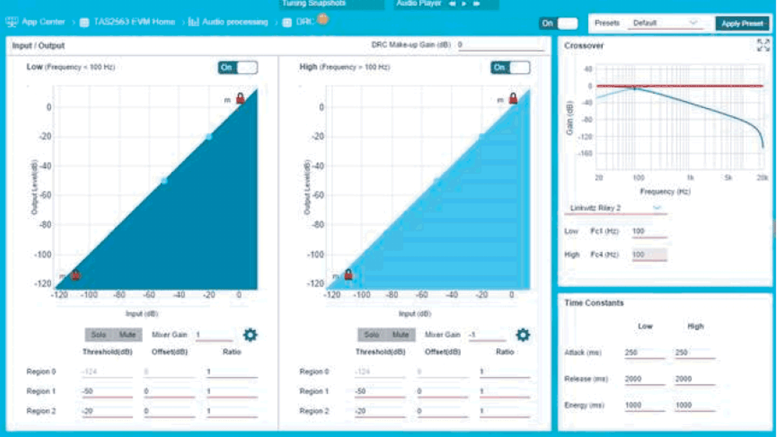Click the High Release (ms) field

(694, 379)
